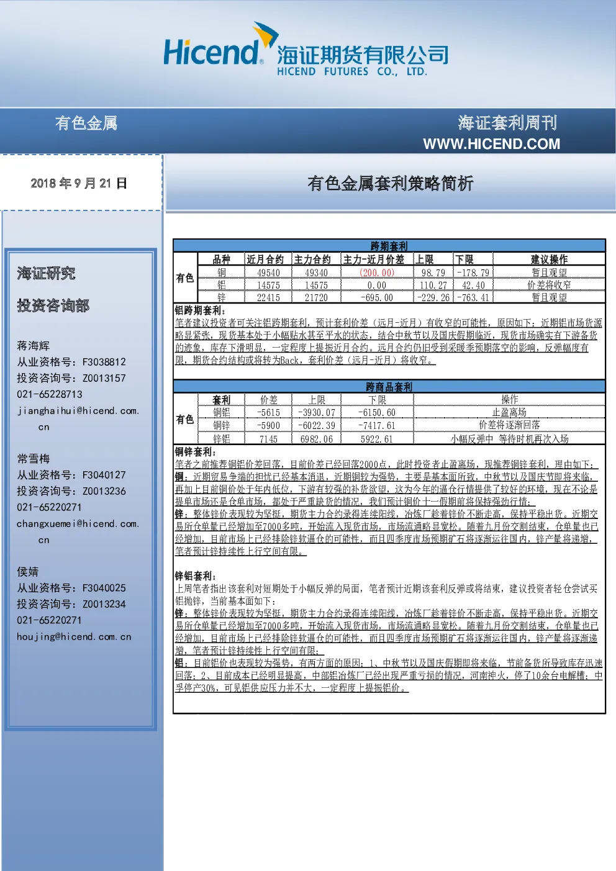616x871 pixels.
Task: Click the 品种 column header
Action: click(221, 259)
